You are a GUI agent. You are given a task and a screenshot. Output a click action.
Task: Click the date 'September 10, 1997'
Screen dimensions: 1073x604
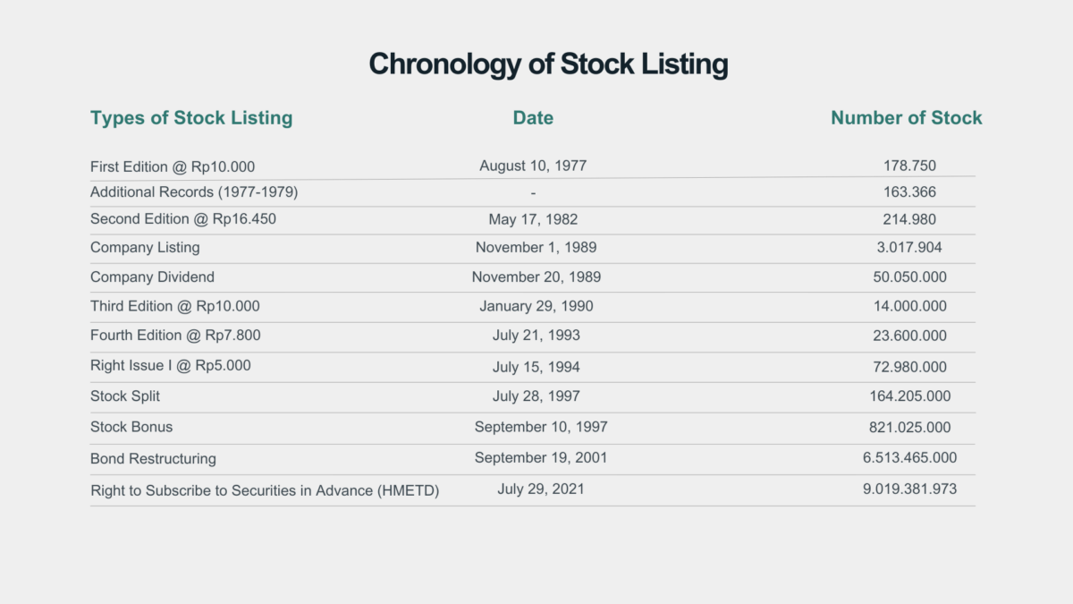coord(541,427)
